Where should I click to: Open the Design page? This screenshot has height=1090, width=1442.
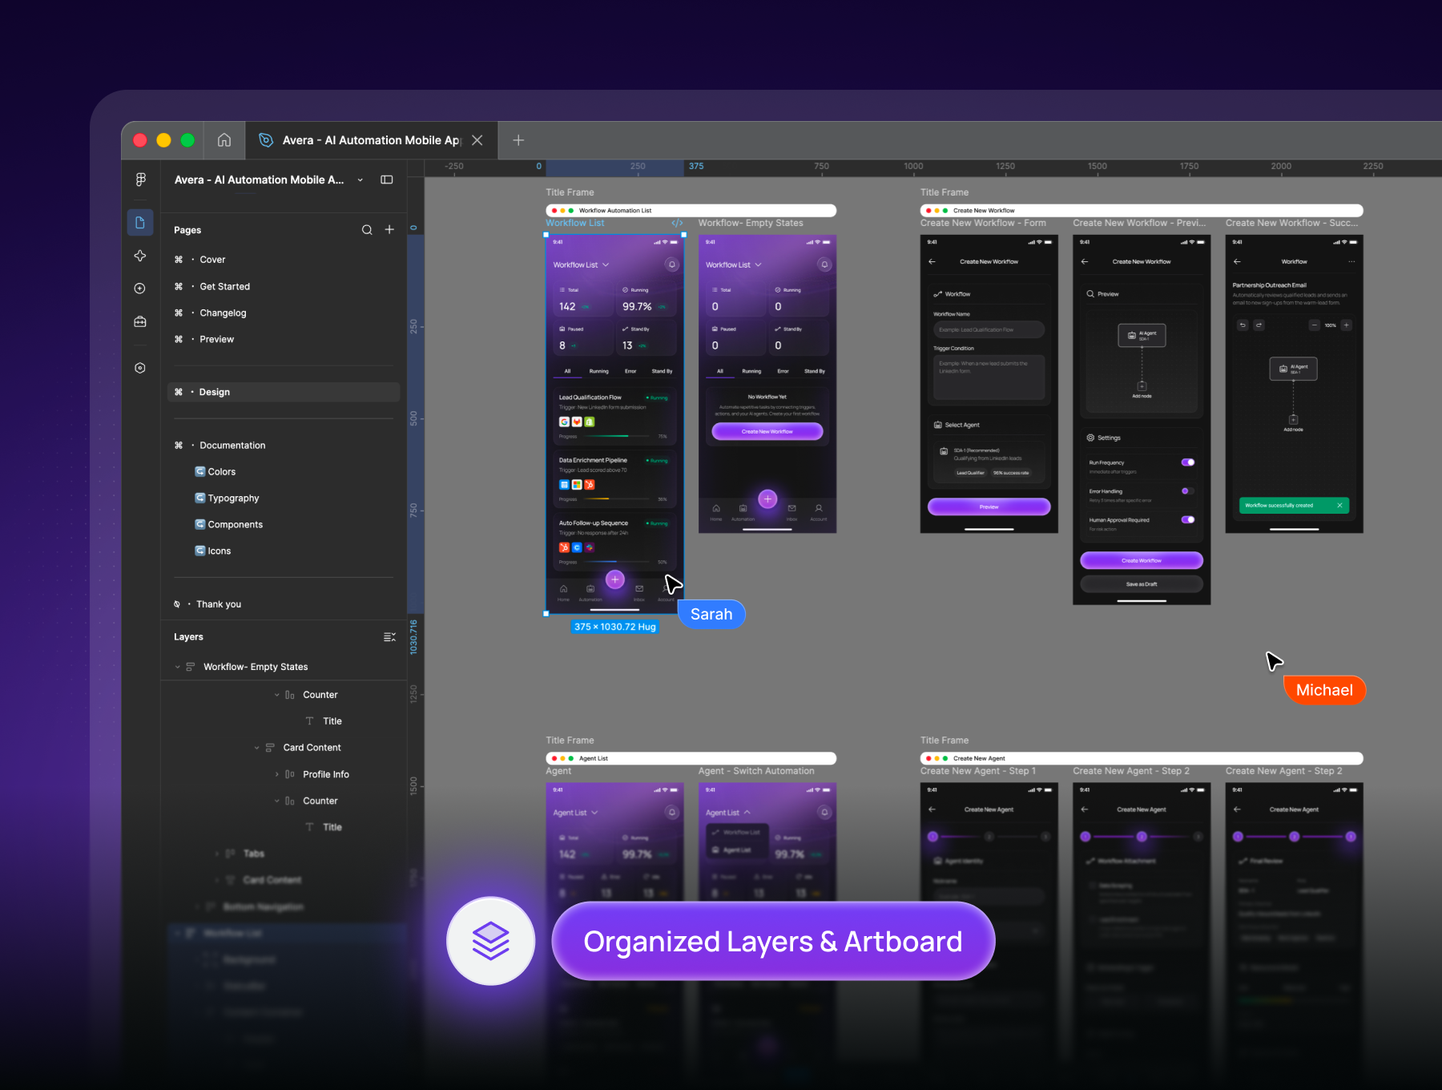click(x=284, y=392)
